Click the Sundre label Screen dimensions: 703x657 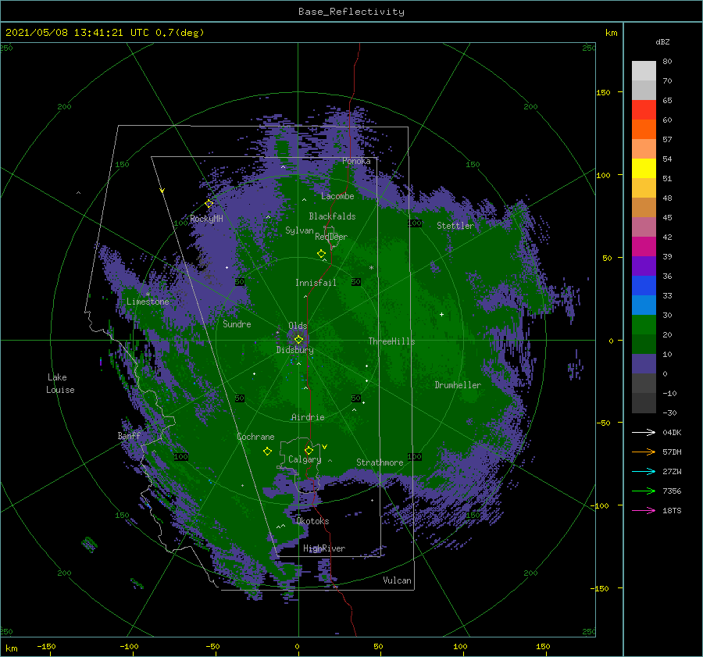[237, 323]
